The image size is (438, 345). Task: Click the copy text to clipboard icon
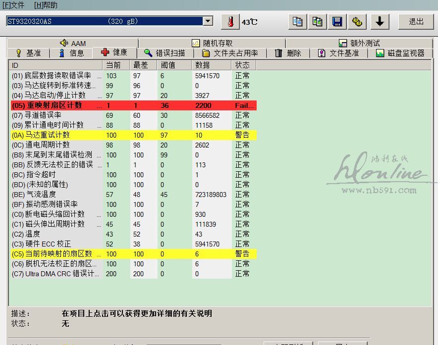297,22
